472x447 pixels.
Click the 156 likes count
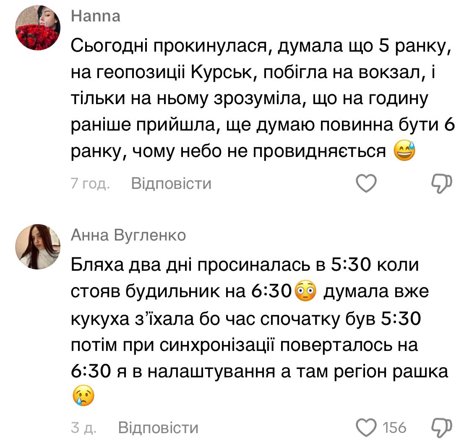point(395,428)
